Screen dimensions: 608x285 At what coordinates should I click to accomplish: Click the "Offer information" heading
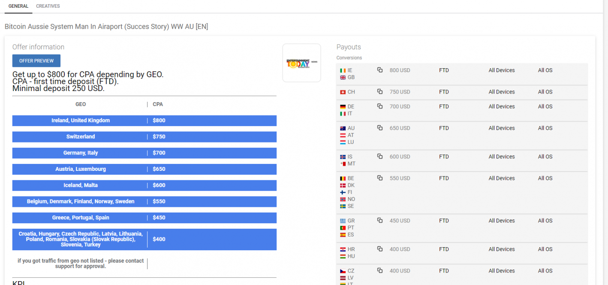pyautogui.click(x=38, y=47)
